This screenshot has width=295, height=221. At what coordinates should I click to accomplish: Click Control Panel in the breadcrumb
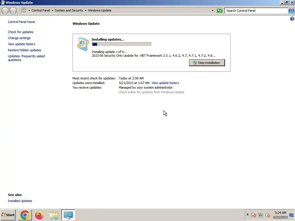pyautogui.click(x=41, y=10)
